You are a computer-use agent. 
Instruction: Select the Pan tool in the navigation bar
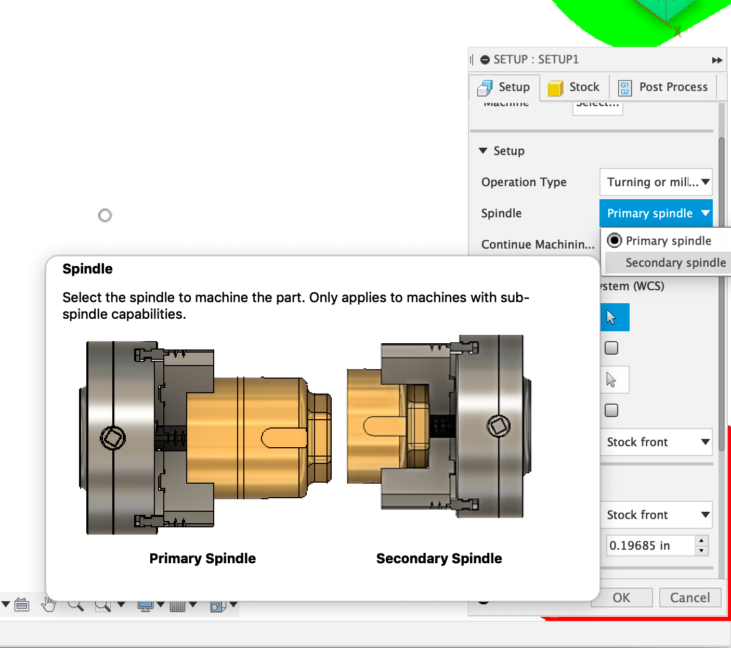[49, 604]
